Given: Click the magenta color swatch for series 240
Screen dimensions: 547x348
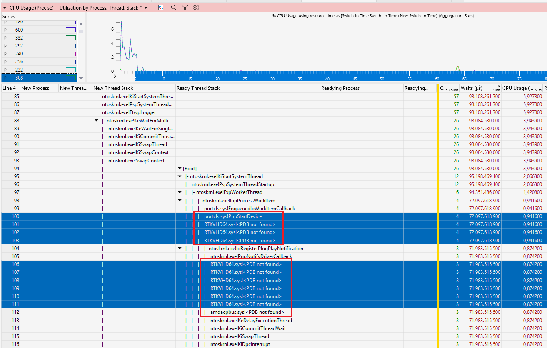Looking at the screenshot, I should click(x=70, y=54).
